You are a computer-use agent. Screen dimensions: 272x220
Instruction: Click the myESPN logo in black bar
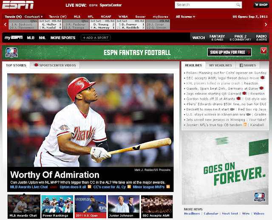pyautogui.click(x=14, y=38)
